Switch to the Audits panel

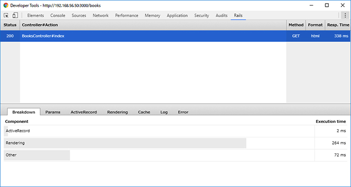[221, 15]
